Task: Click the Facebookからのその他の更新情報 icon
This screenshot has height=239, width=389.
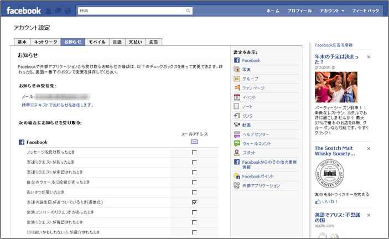Action: [237, 162]
